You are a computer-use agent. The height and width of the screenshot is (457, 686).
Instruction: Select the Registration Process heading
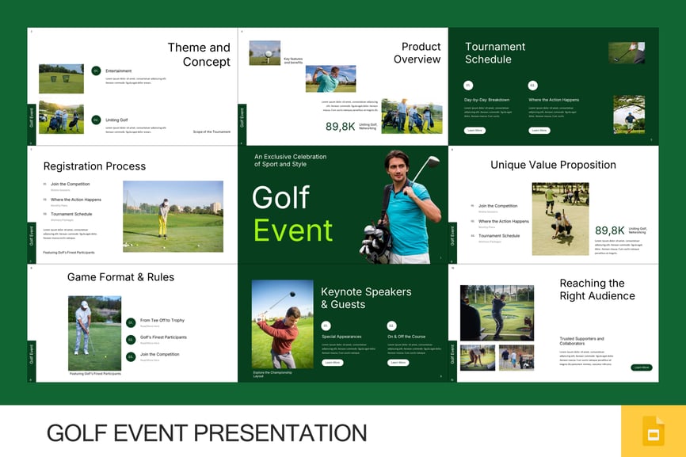94,166
